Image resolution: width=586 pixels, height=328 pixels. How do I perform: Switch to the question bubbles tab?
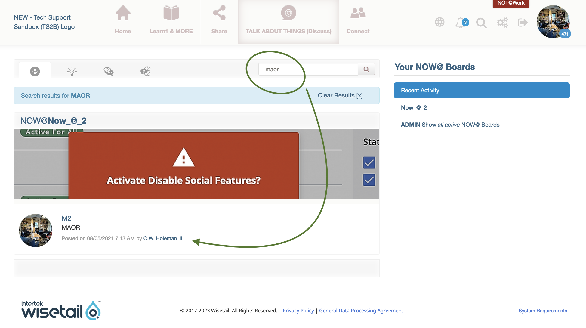click(145, 71)
